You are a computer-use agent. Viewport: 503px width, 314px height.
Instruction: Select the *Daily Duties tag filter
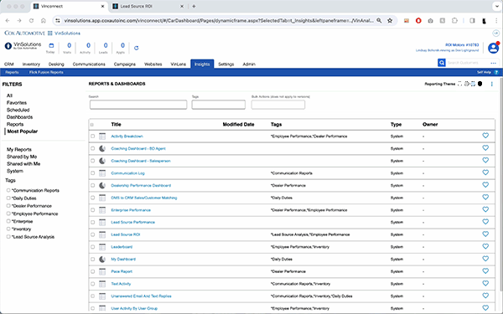pyautogui.click(x=8, y=198)
